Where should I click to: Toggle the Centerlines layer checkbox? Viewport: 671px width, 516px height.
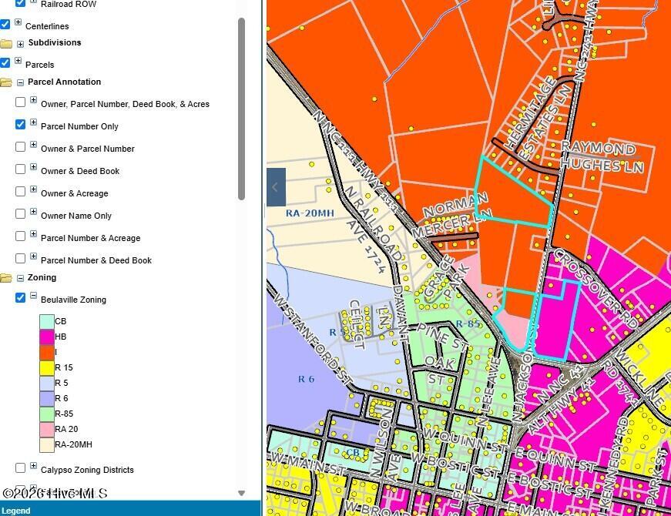[5, 25]
